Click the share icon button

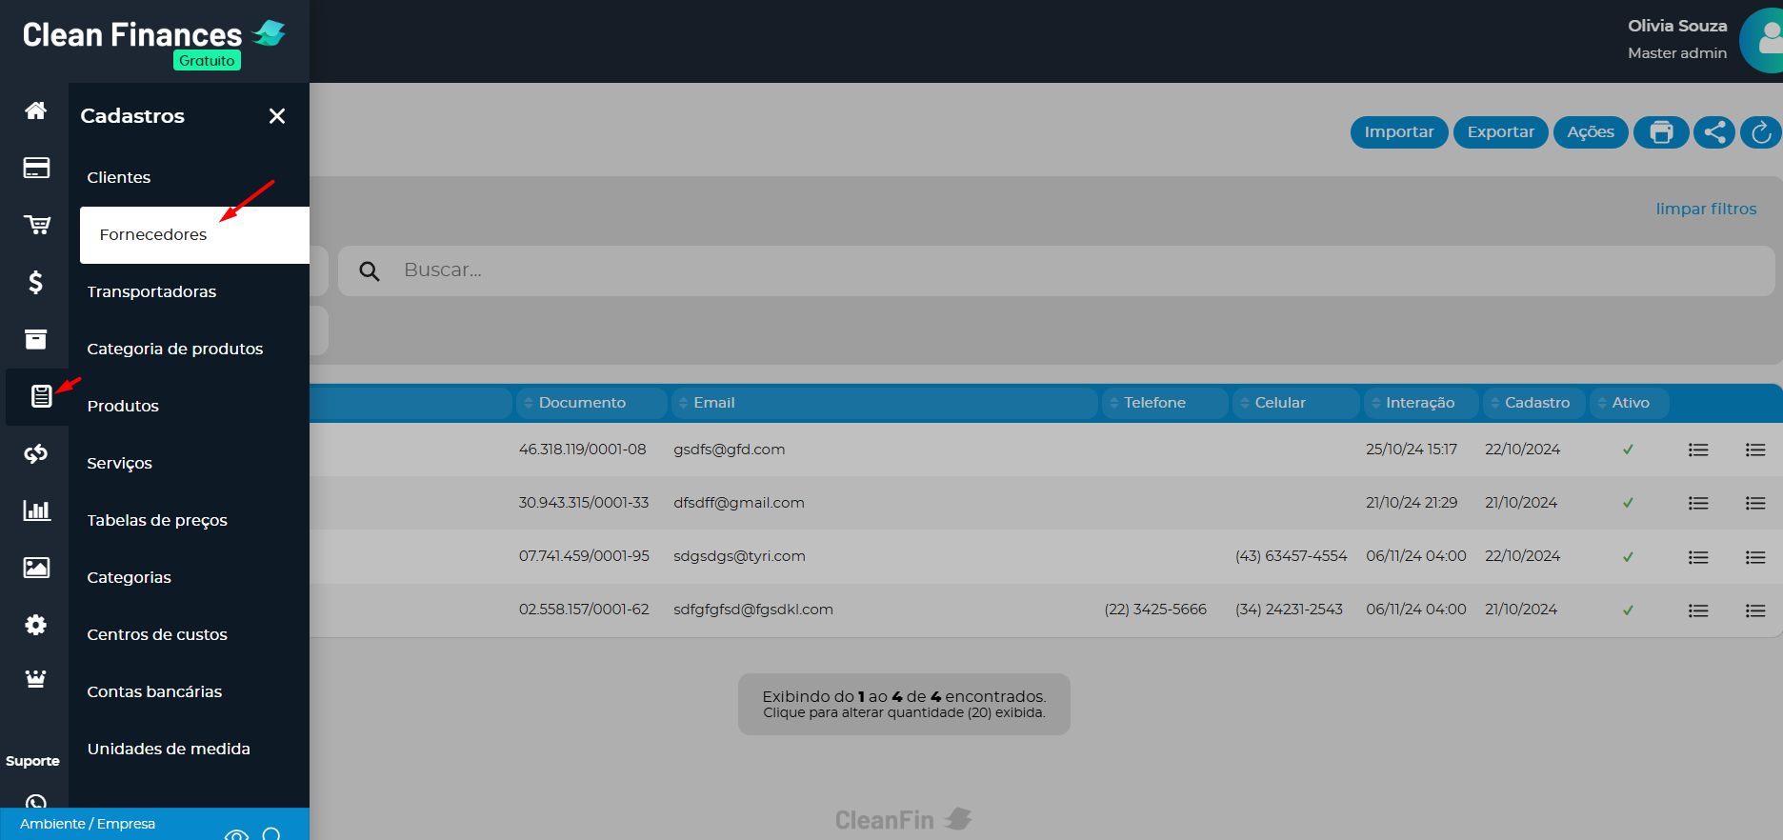click(1713, 132)
